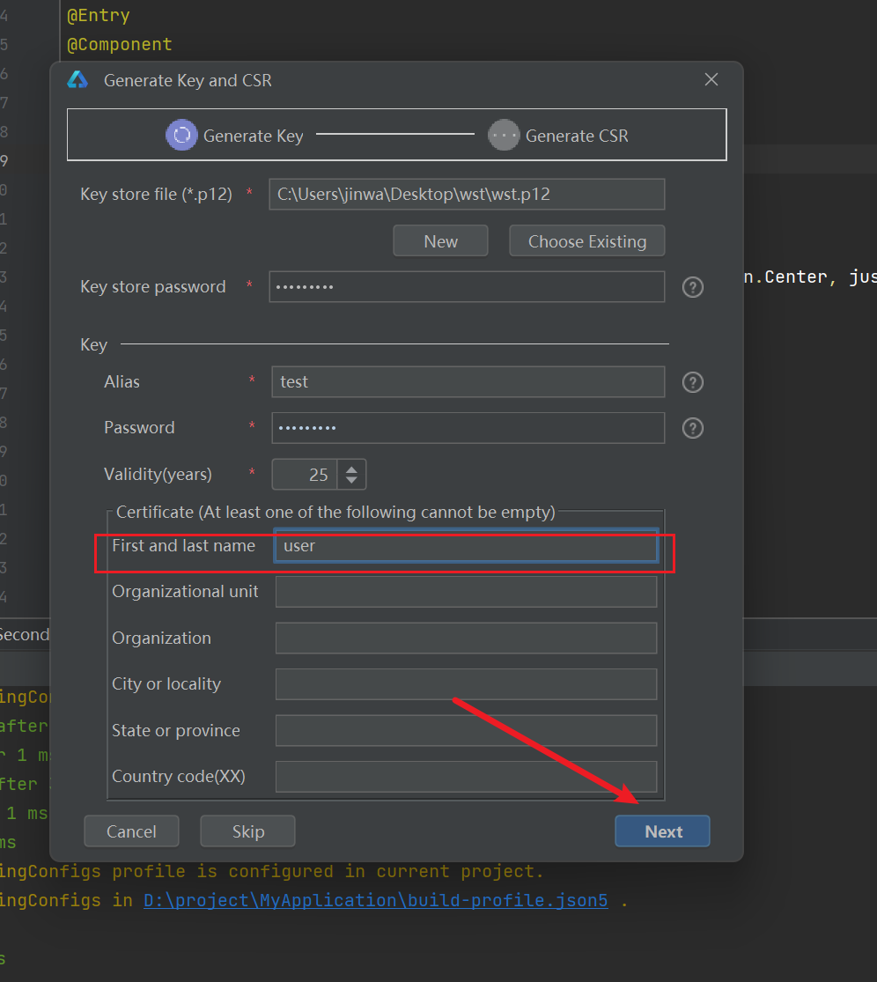Close the Generate Key and CSR dialog

coord(711,79)
